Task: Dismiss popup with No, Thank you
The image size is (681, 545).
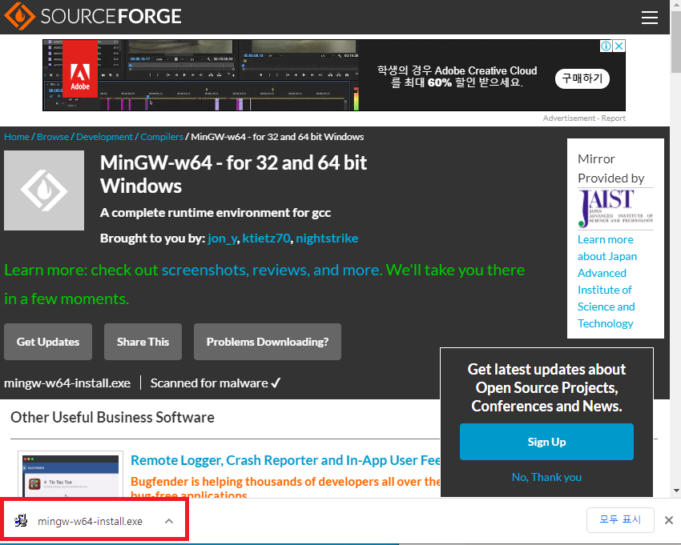Action: 546,477
